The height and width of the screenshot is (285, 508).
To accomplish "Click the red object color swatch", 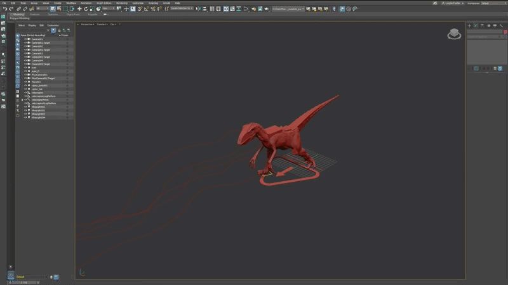I will 505,32.
